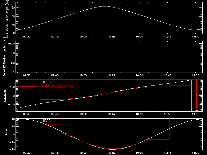Click the 100.0 tick on Moon angle axis
This screenshot has height=155, width=207.
point(11,44)
